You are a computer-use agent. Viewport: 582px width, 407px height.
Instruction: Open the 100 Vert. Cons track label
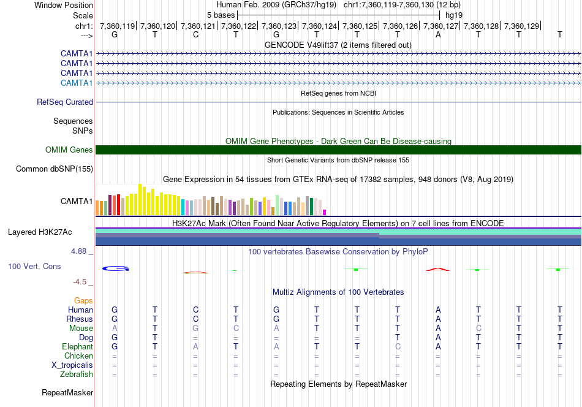pyautogui.click(x=34, y=266)
